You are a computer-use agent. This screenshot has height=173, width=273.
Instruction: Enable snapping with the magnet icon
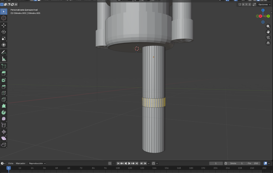(143, 1)
